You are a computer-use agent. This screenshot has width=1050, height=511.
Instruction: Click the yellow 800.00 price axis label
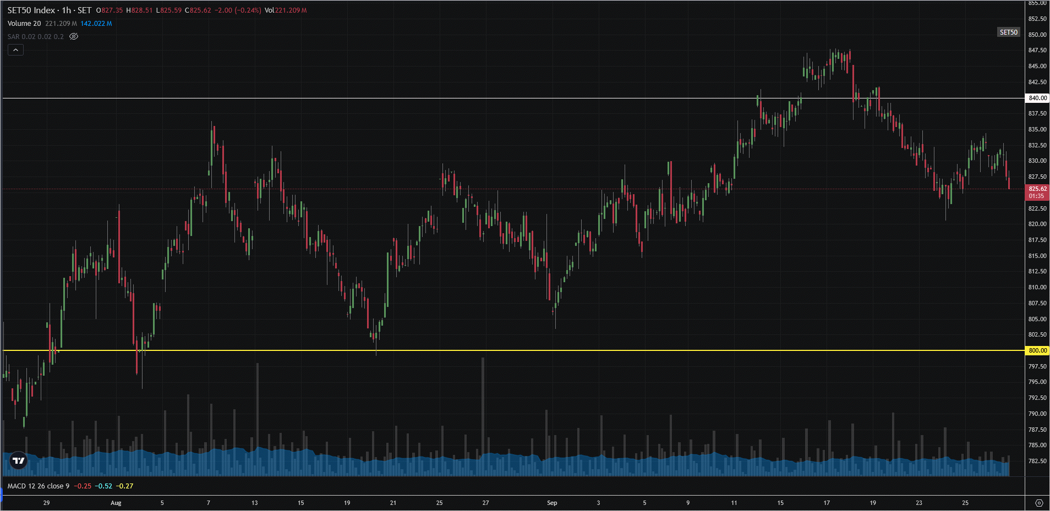tap(1037, 350)
